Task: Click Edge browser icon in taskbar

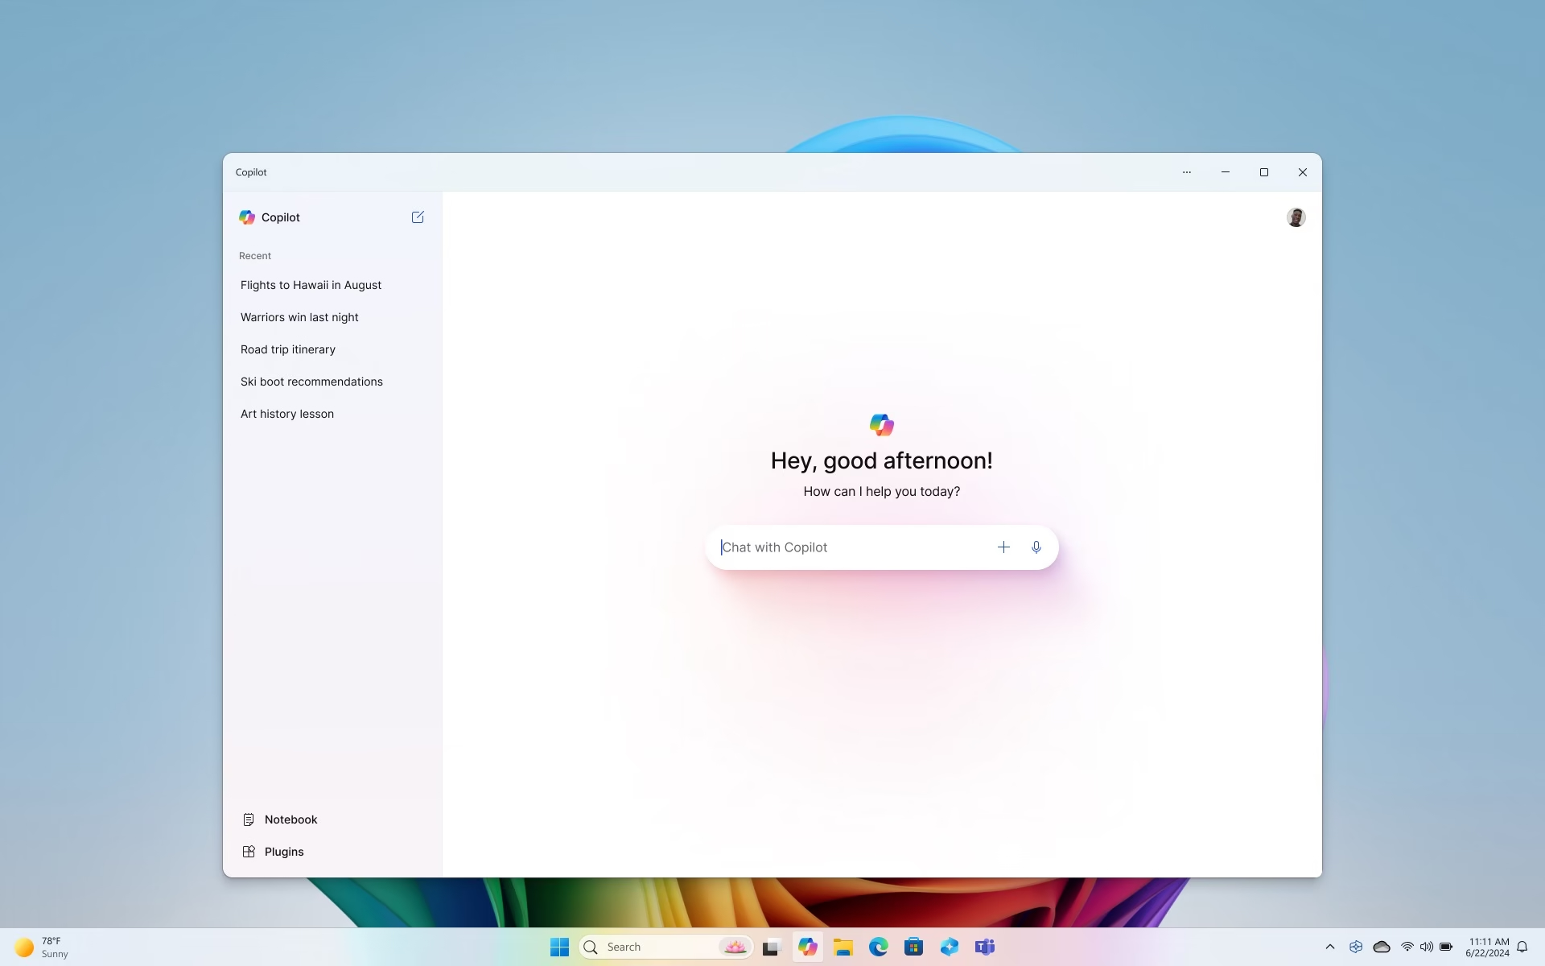Action: (878, 946)
